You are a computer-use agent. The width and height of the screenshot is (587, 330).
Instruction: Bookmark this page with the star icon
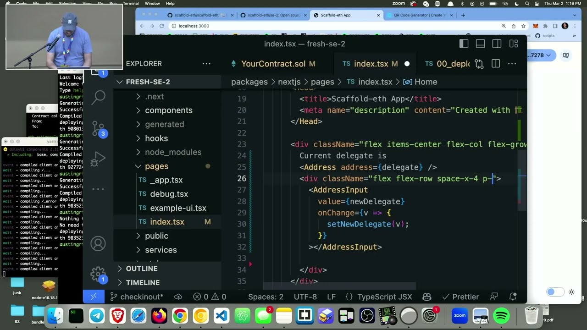[523, 26]
